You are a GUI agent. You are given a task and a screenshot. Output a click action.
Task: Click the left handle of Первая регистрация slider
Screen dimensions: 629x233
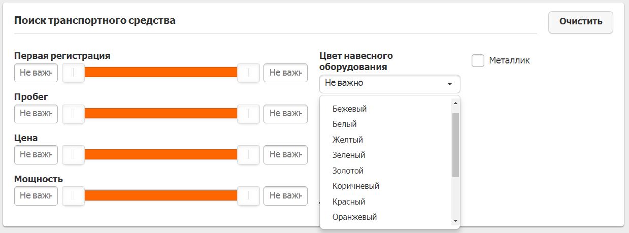pyautogui.click(x=73, y=73)
